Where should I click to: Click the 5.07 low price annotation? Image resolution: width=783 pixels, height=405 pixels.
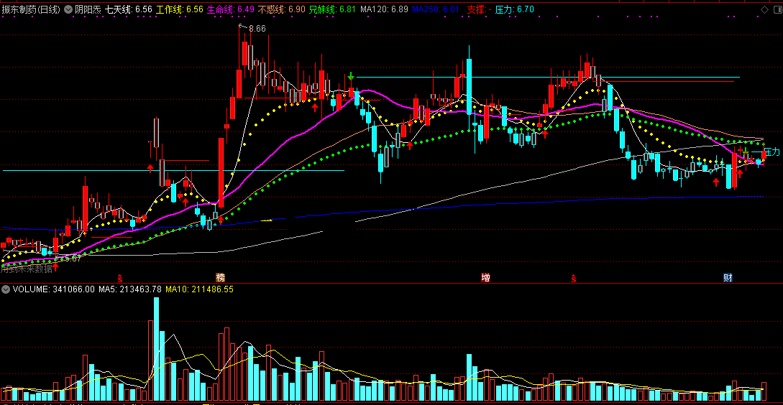73,259
